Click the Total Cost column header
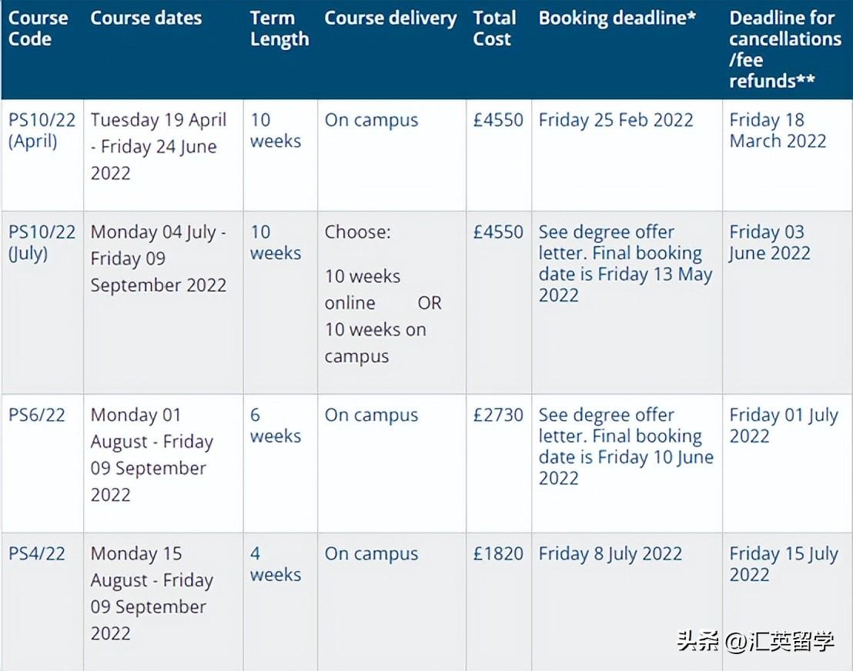This screenshot has height=671, width=853. [494, 29]
